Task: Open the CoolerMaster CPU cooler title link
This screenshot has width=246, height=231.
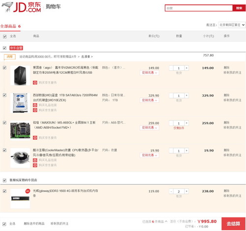Action: point(65,152)
